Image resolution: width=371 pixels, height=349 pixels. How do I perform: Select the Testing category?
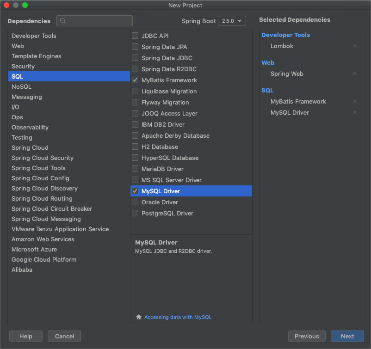coord(69,137)
